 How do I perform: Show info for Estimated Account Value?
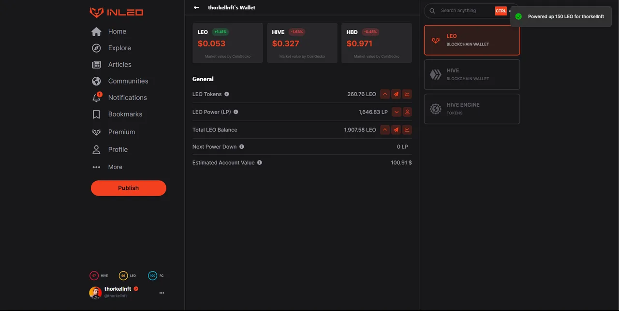(x=260, y=162)
